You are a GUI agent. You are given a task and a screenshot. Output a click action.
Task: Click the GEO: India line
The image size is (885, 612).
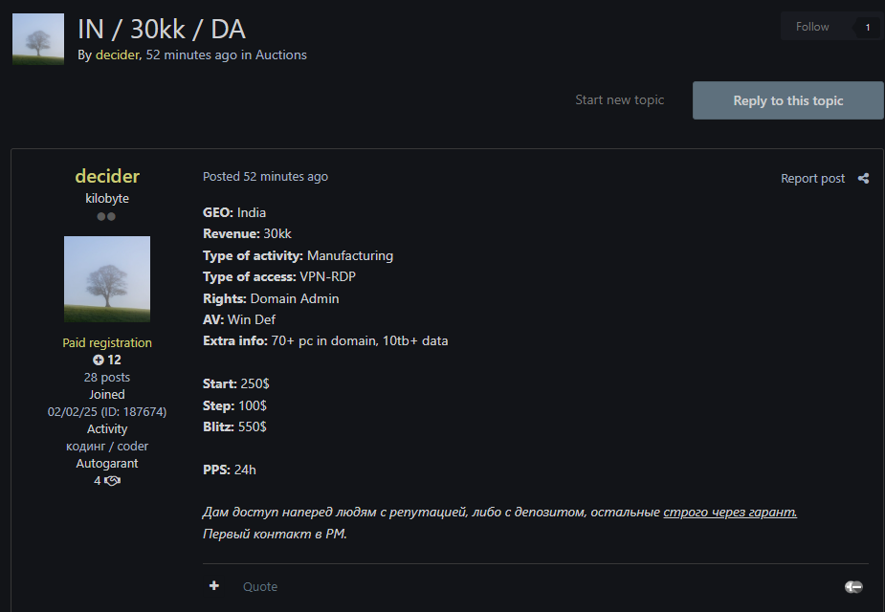pyautogui.click(x=234, y=212)
